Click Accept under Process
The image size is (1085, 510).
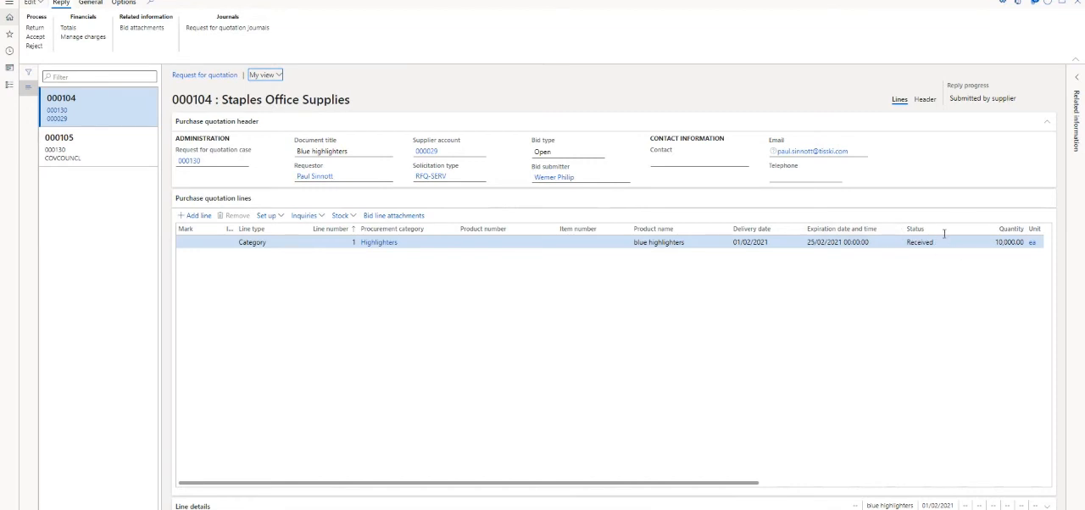coord(36,37)
